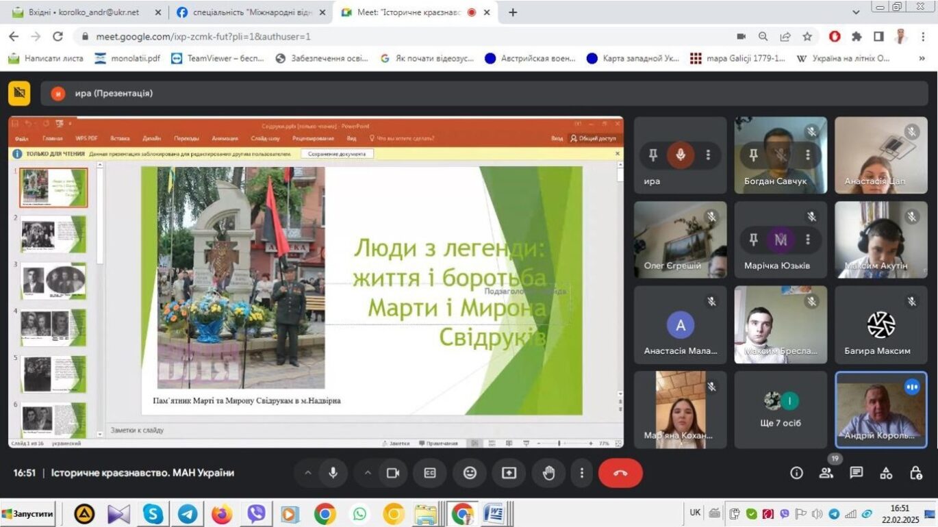Viewport: 938px width, 527px height.
Task: Switch to the ukr.net inbox tab
Action: point(82,12)
